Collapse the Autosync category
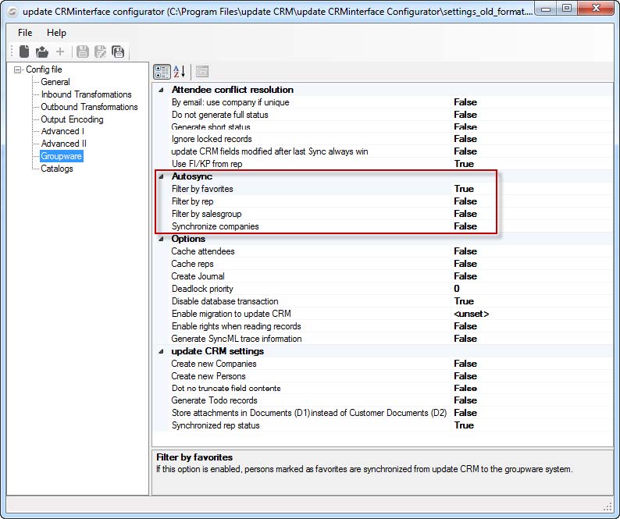Viewport: 620px width, 519px height. pyautogui.click(x=161, y=176)
